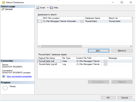Browse path for RumahSakit.mdf ellipsis button
137x102 pixels.
(105, 61)
